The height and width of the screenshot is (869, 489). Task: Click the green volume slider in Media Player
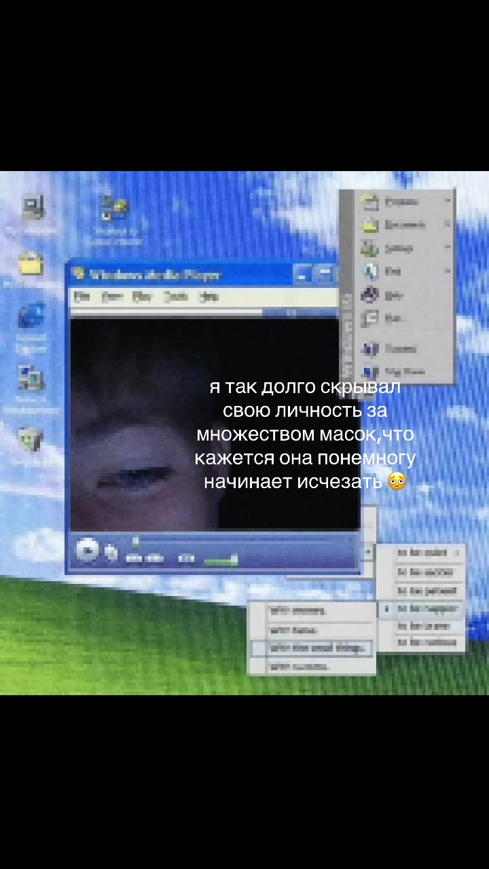pyautogui.click(x=221, y=560)
